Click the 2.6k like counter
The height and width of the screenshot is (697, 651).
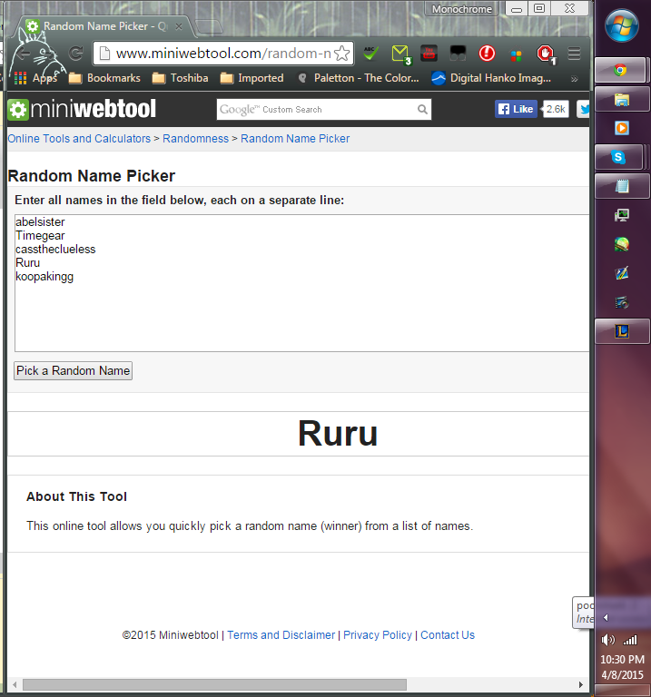pos(556,109)
